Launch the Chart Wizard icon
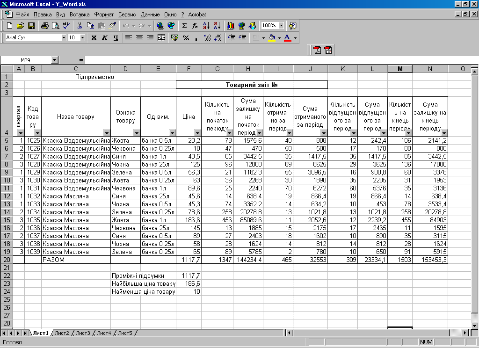The width and height of the screenshot is (479, 348). point(230,26)
